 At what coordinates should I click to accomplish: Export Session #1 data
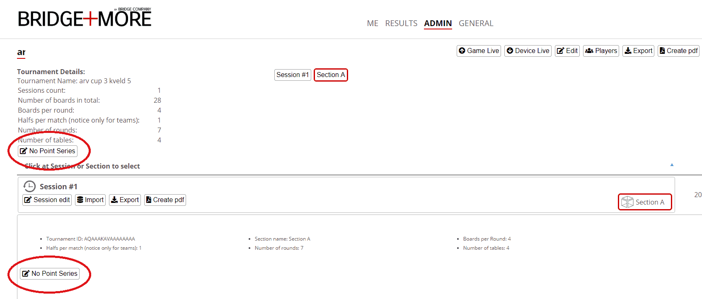pos(125,200)
